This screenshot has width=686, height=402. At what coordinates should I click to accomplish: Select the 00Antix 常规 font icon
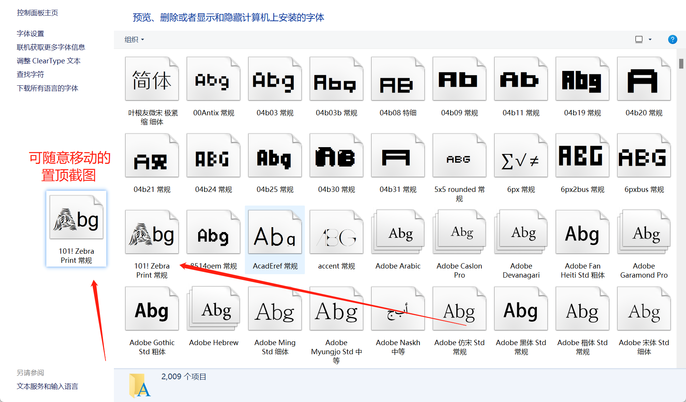pos(213,79)
